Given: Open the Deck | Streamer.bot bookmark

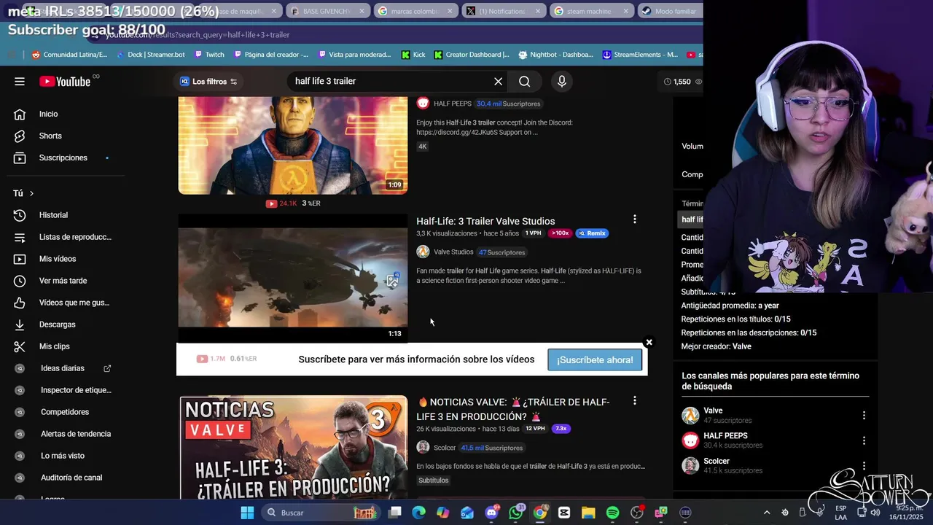Looking at the screenshot, I should tap(150, 55).
